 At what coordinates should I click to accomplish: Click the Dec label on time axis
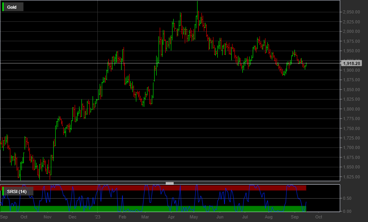tap(72, 217)
